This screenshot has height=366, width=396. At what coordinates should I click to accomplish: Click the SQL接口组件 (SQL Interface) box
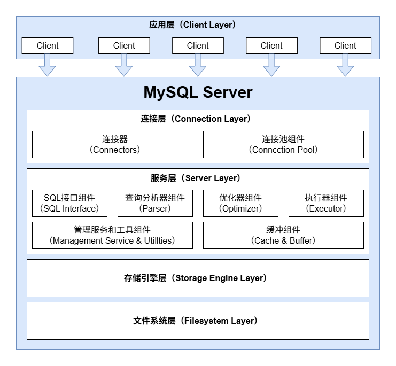[69, 203]
